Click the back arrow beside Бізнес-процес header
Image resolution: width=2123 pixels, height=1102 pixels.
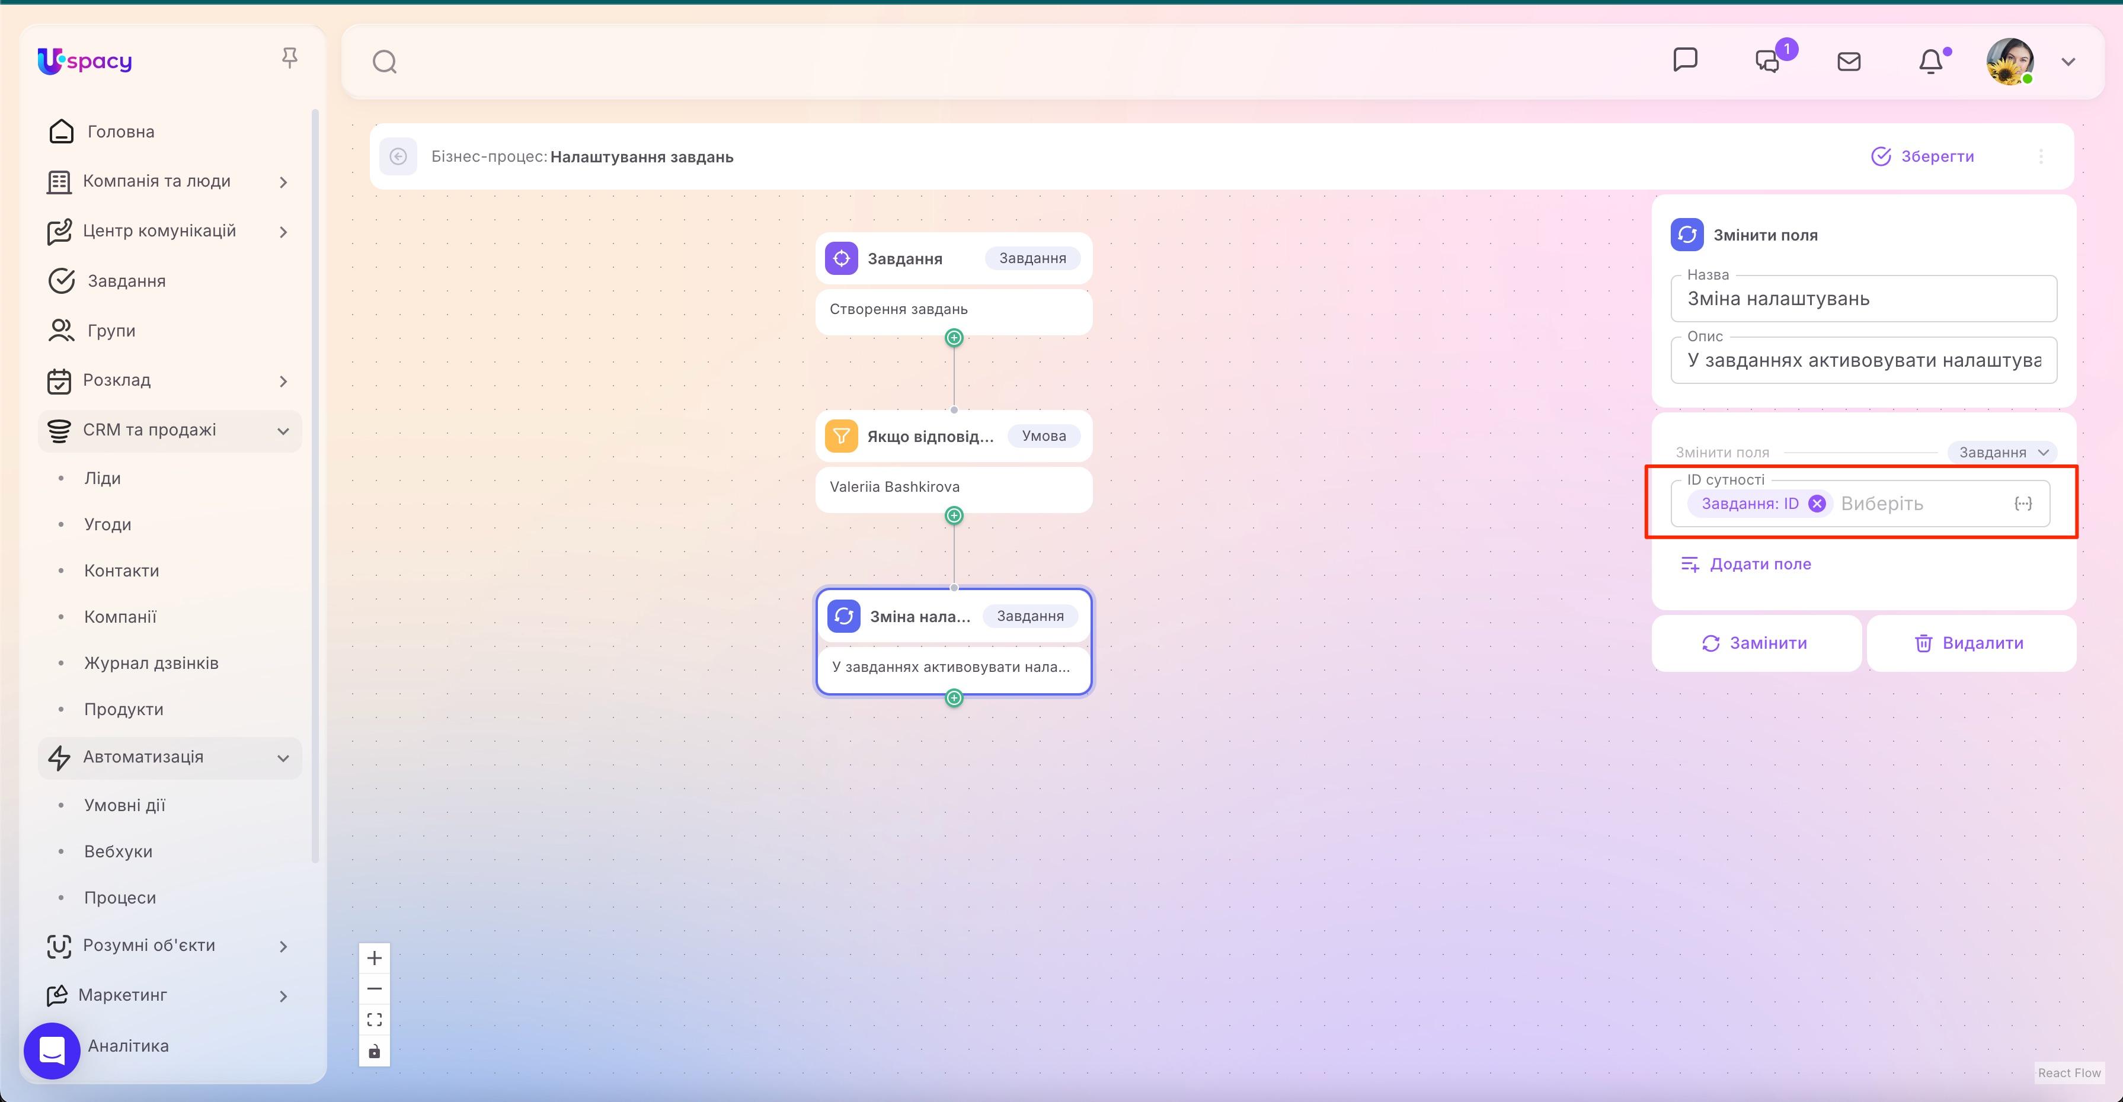(x=399, y=156)
